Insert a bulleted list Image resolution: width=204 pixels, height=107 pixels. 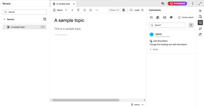pyautogui.click(x=84, y=10)
